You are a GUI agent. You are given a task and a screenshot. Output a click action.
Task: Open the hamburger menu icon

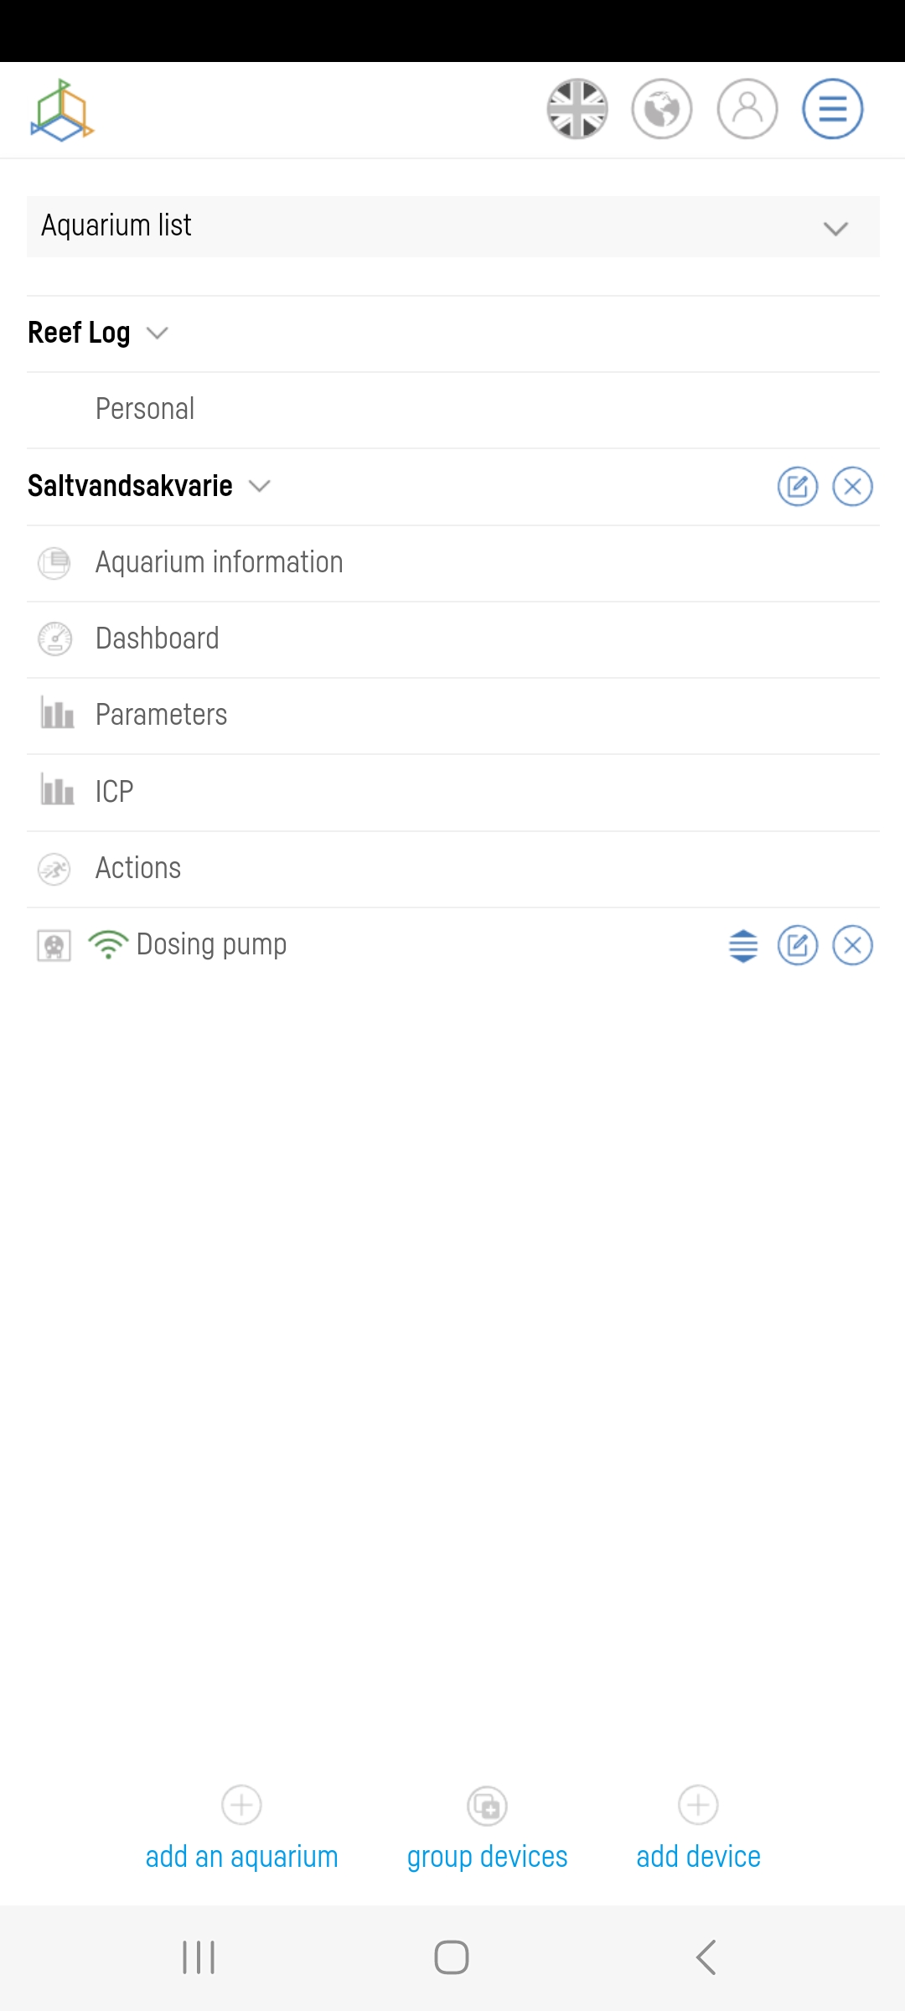pos(832,109)
